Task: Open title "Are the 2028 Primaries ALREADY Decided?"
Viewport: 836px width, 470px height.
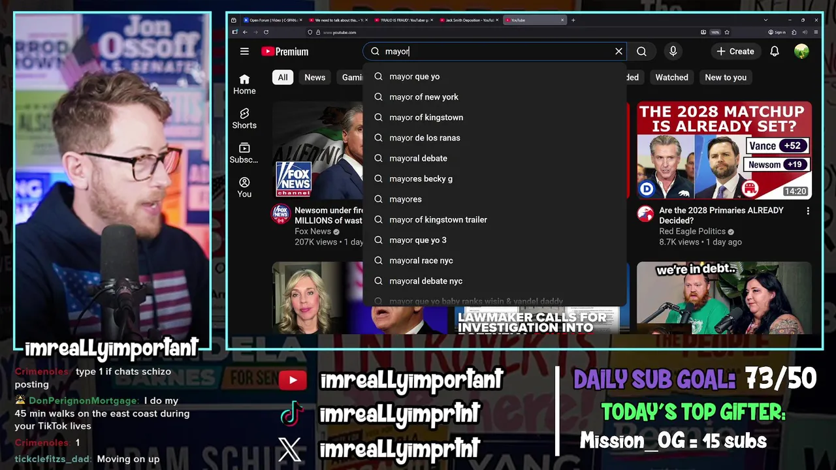Action: tap(721, 215)
